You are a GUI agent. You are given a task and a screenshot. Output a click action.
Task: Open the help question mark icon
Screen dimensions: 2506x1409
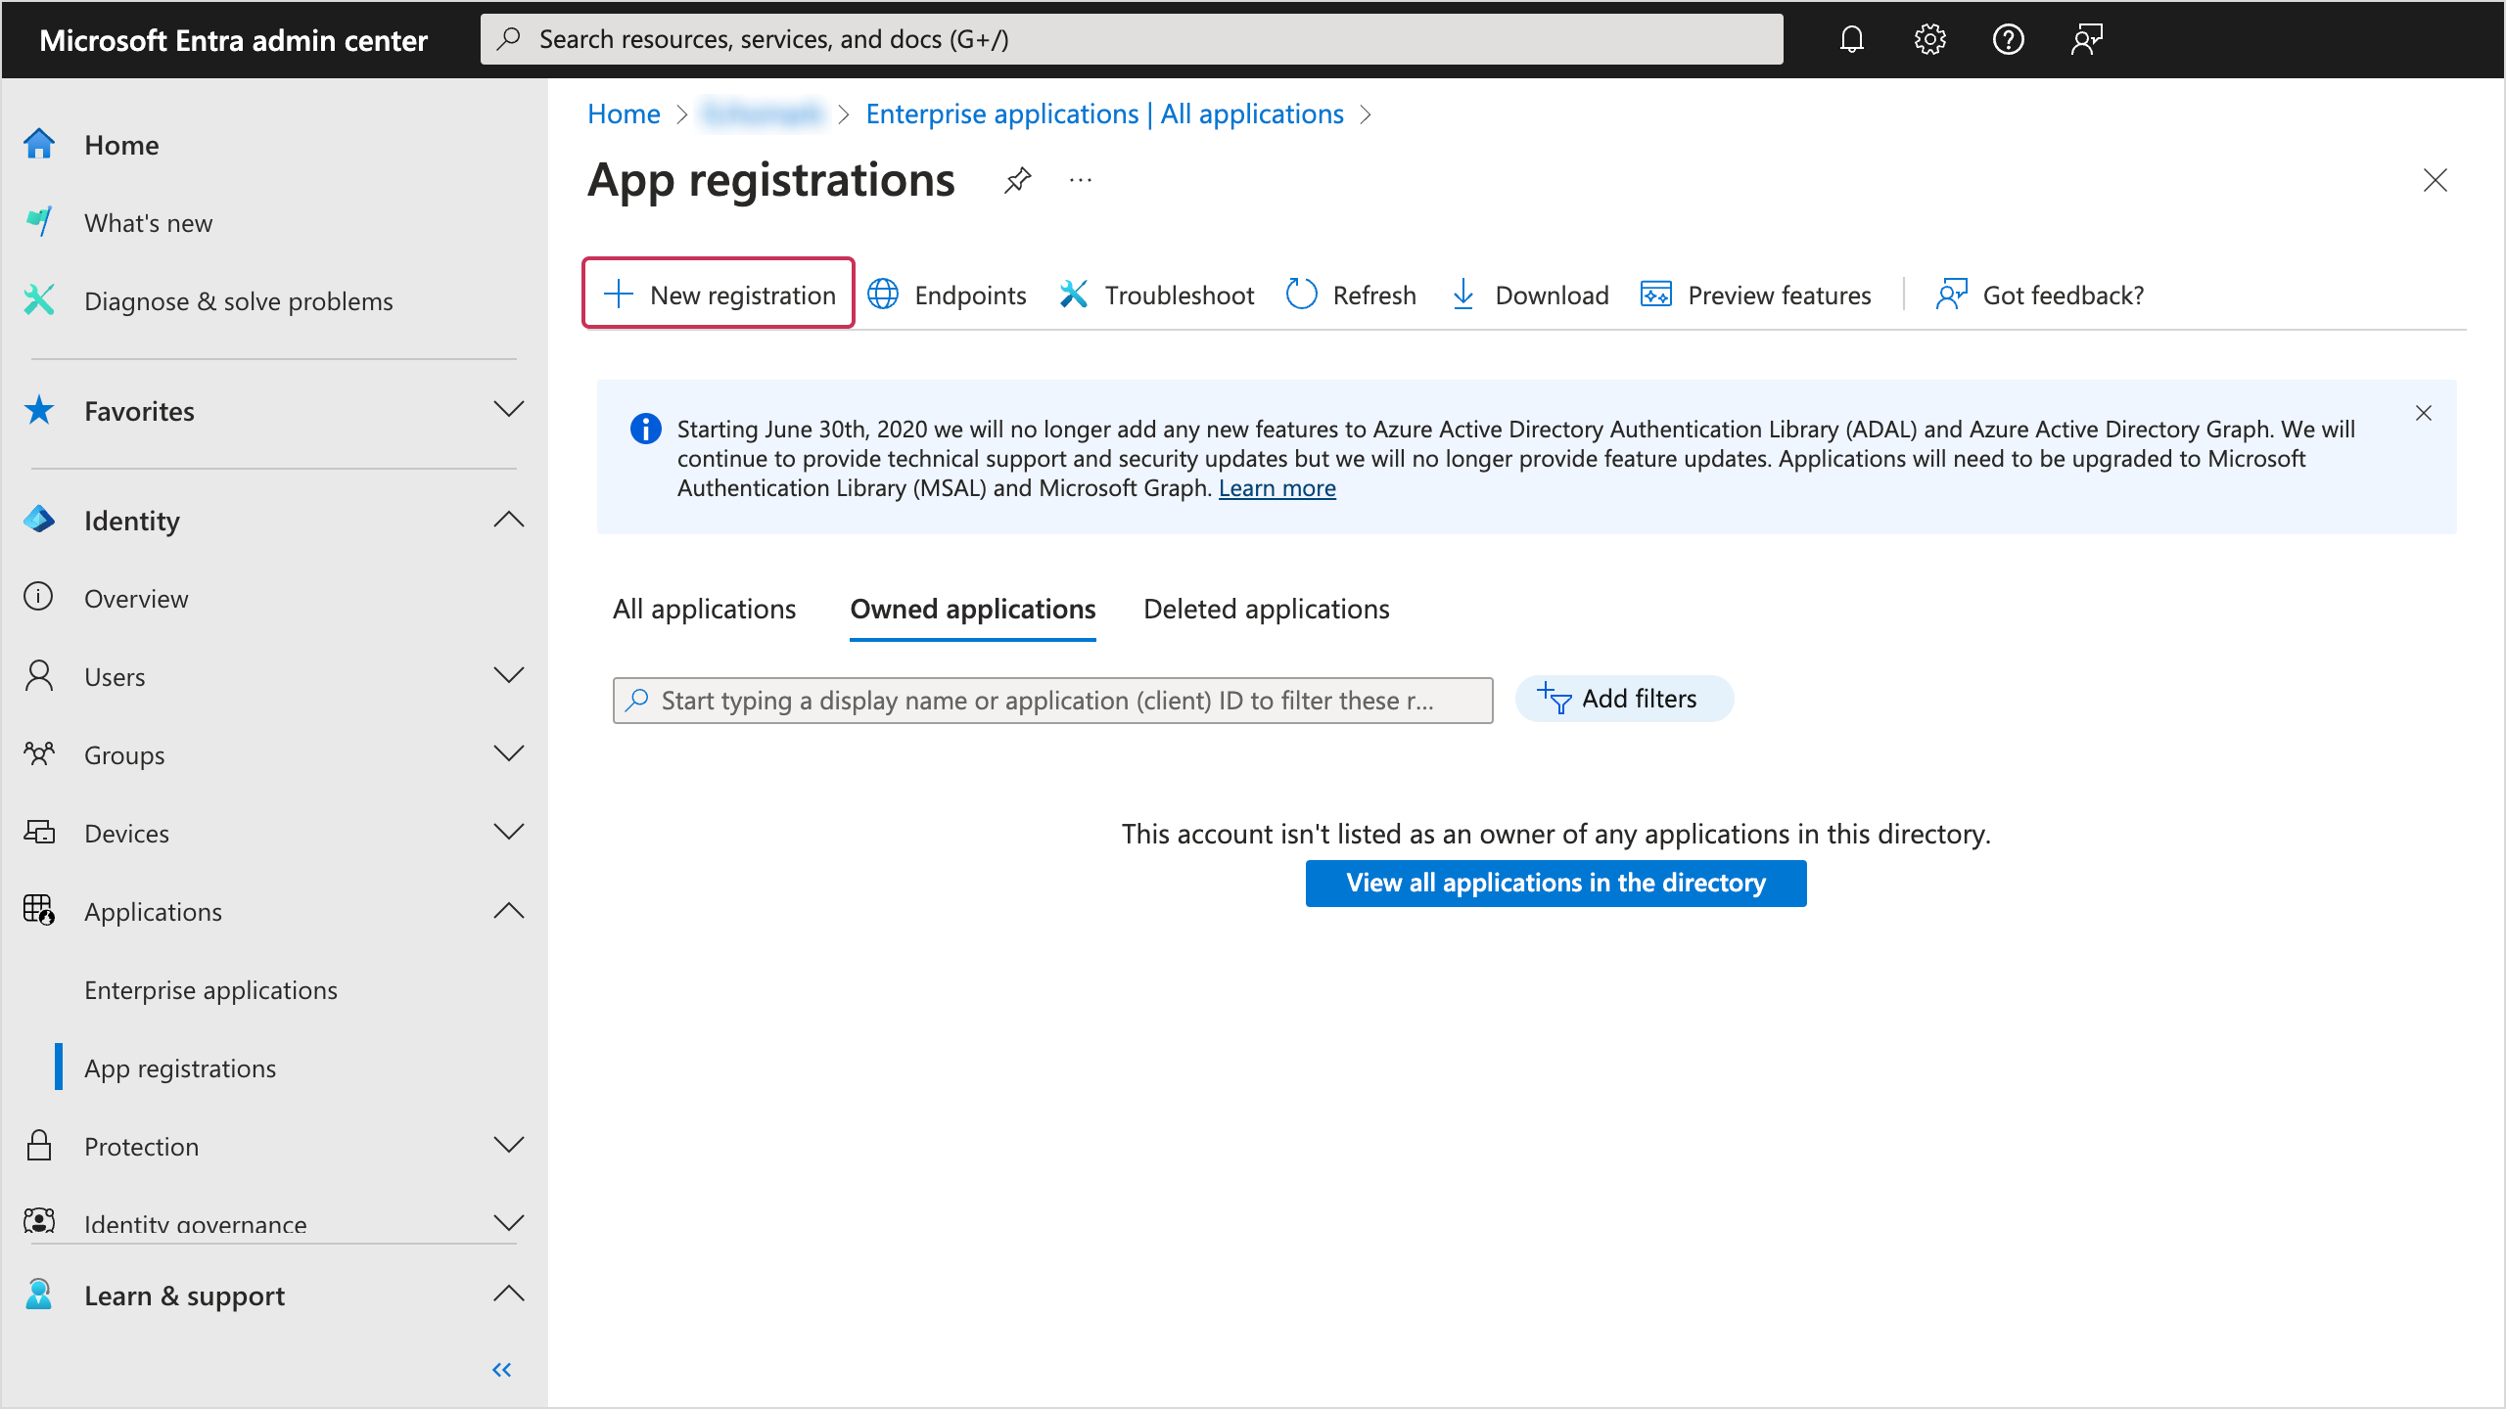click(x=2008, y=39)
